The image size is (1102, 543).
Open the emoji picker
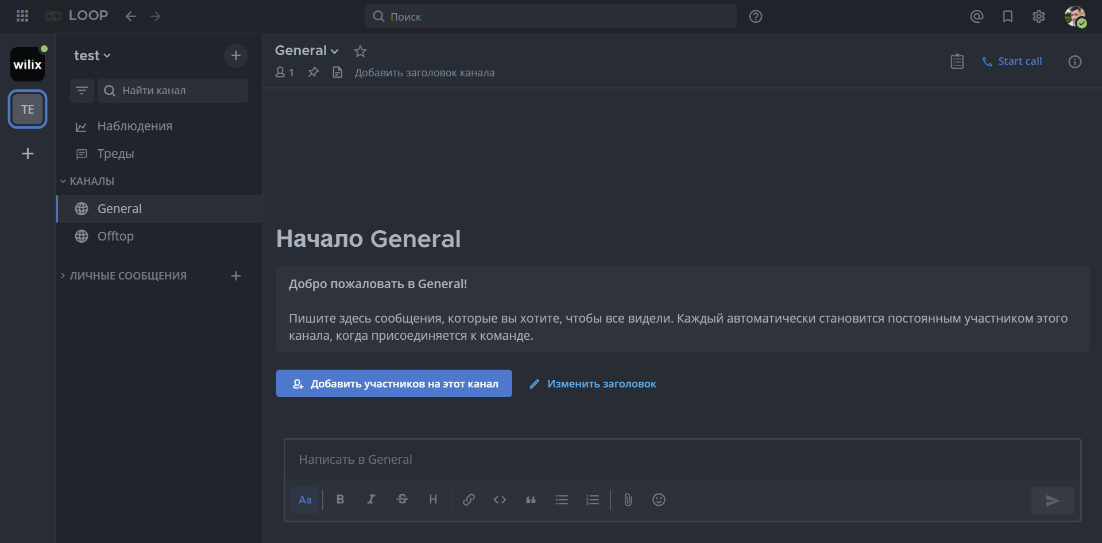pyautogui.click(x=659, y=499)
